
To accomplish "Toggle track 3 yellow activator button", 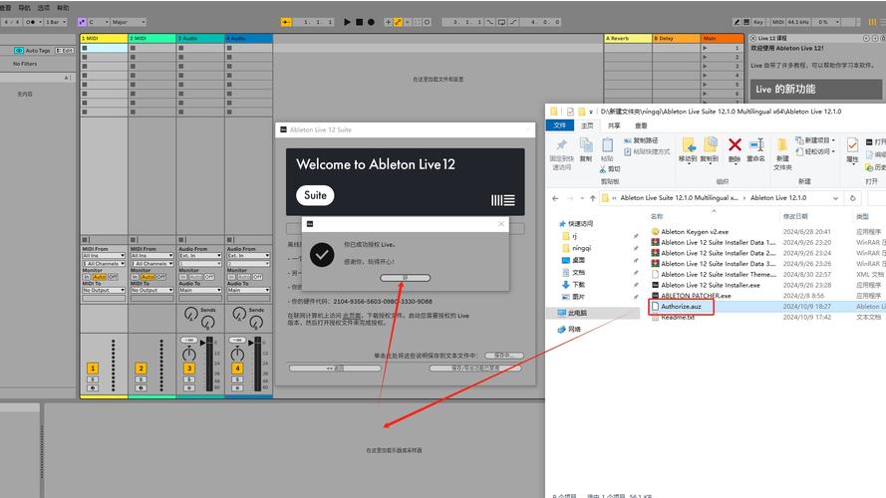I will click(189, 369).
